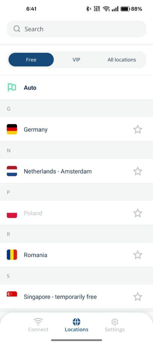Tap the Singapore flag icon
This screenshot has height=344, width=153.
point(12,294)
